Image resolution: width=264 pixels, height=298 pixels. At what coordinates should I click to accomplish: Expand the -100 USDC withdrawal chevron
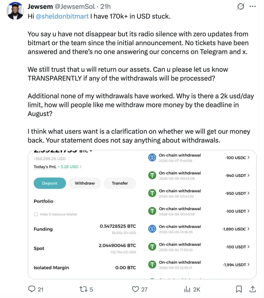pos(248,157)
